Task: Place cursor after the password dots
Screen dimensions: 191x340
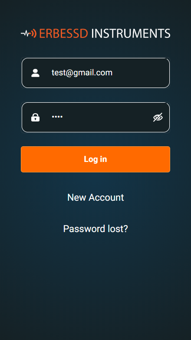Action: click(63, 117)
